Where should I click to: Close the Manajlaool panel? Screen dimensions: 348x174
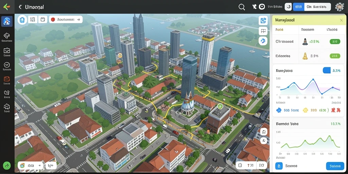click(341, 20)
